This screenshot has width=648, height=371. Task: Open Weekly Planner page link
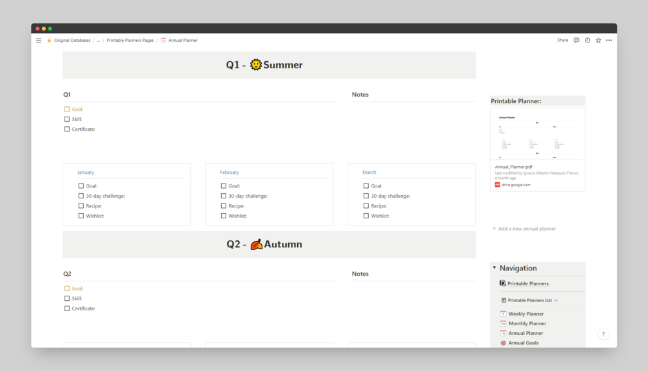[x=526, y=314]
